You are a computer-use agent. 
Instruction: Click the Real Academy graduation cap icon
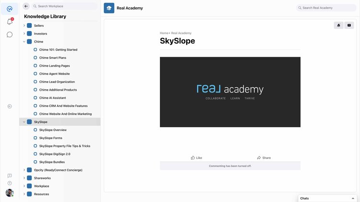[x=109, y=8]
